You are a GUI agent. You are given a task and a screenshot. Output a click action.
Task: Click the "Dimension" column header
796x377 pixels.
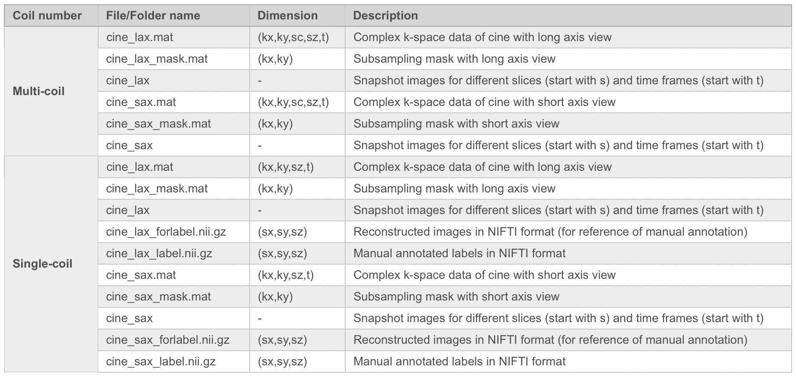tap(287, 16)
